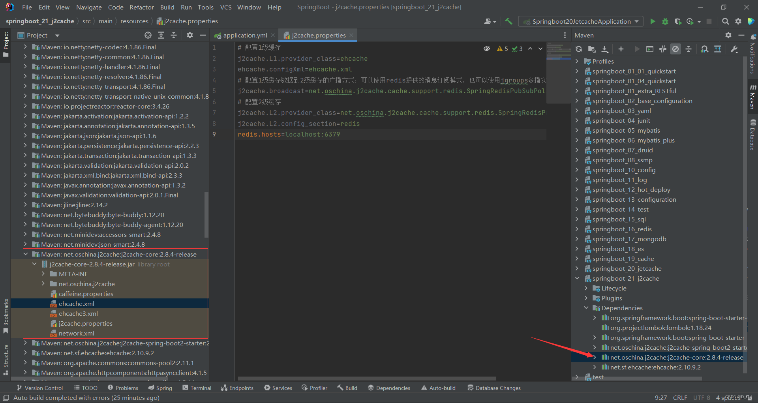Toggle Database side tool window
The image size is (758, 403).
pyautogui.click(x=753, y=135)
